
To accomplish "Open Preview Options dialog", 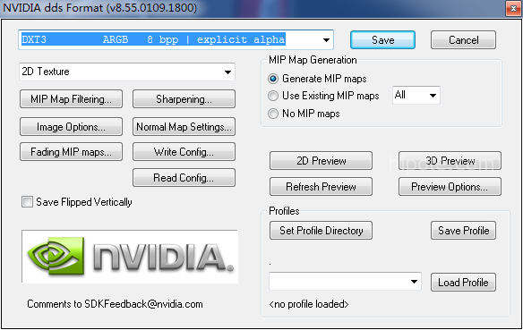I will [450, 187].
